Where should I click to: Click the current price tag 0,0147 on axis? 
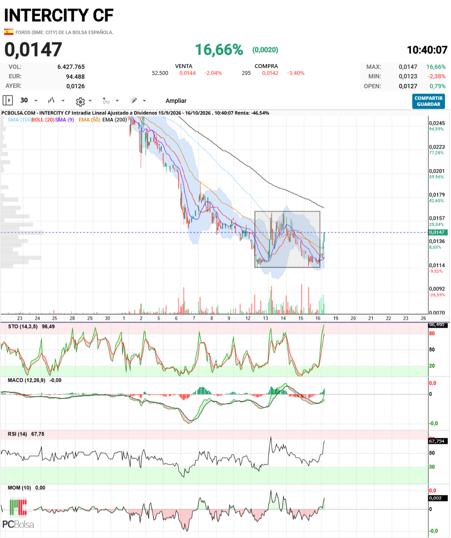tap(438, 232)
